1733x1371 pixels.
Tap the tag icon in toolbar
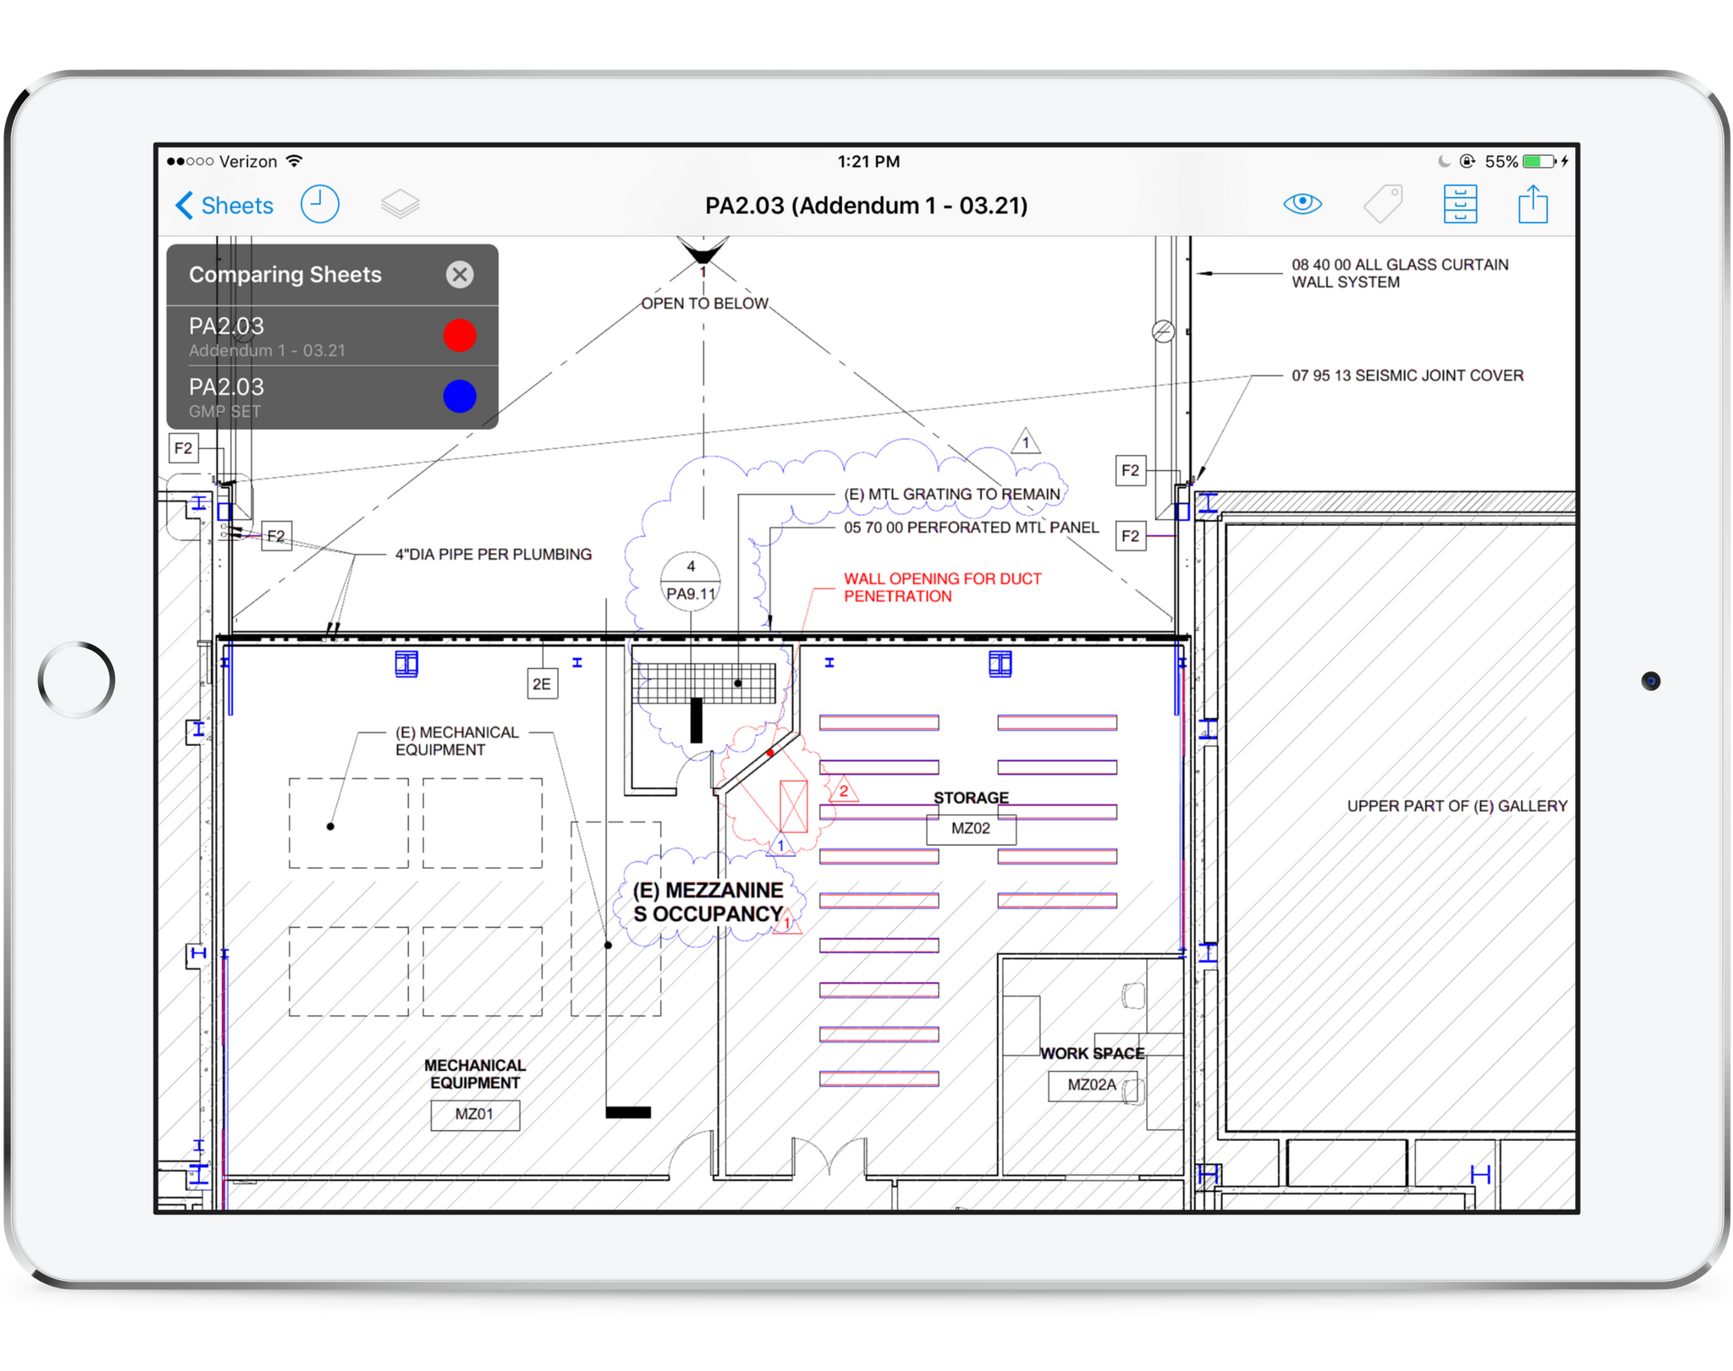coord(1382,204)
